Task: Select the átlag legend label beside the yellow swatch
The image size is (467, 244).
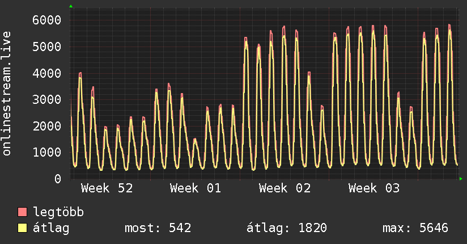Action: click(51, 228)
